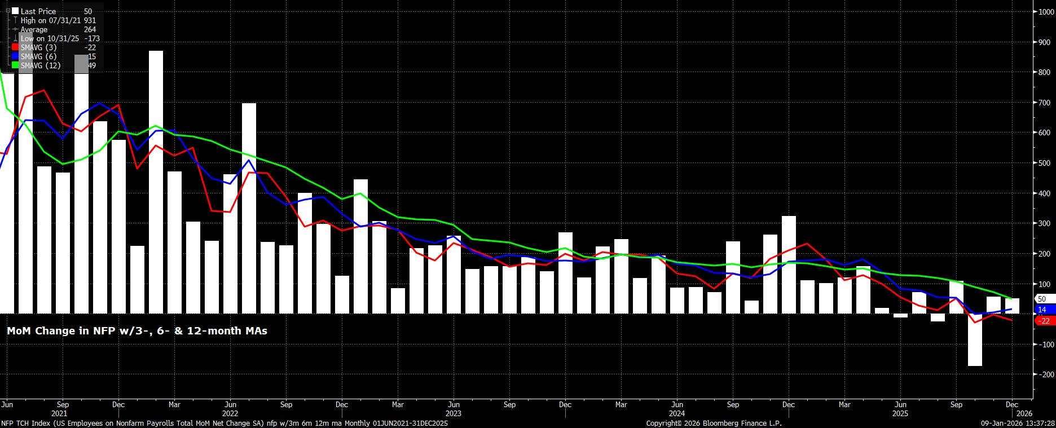Select the blue SMAVG (6) swatch
This screenshot has width=1056, height=428.
click(15, 56)
